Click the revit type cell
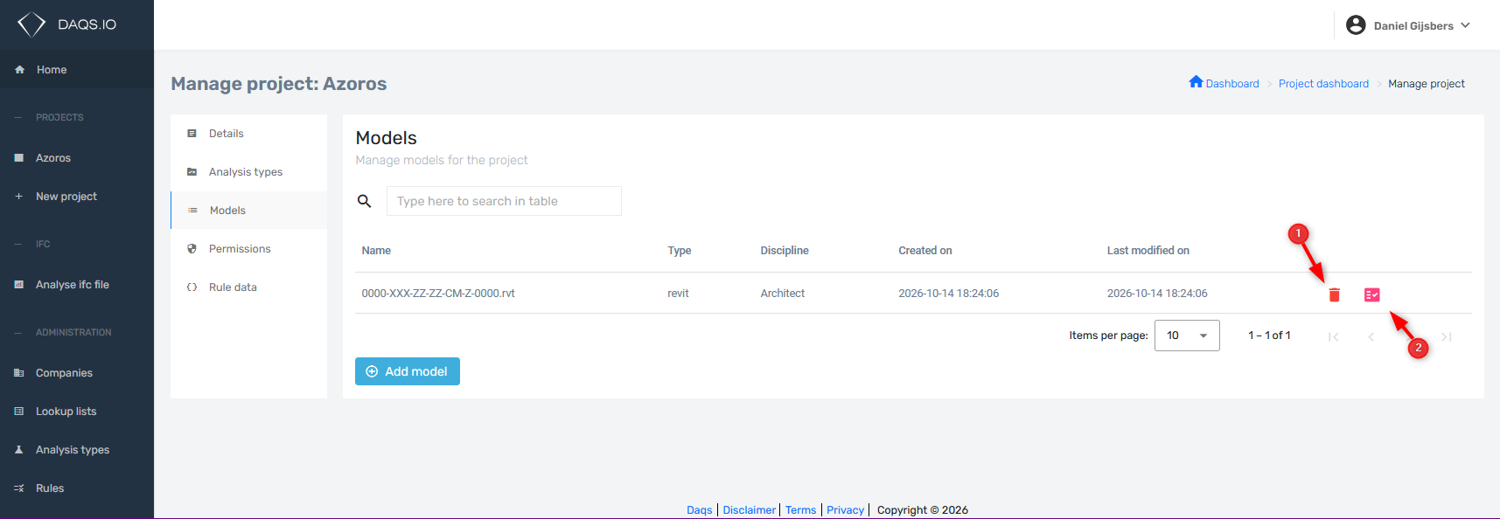 pyautogui.click(x=679, y=294)
